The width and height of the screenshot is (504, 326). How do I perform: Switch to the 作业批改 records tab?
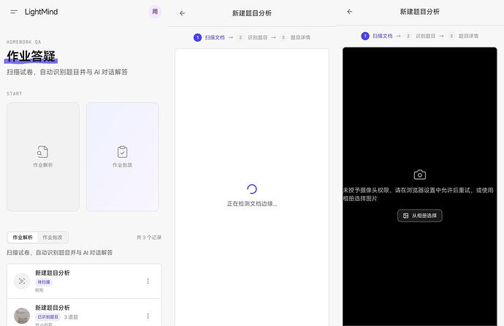(53, 238)
